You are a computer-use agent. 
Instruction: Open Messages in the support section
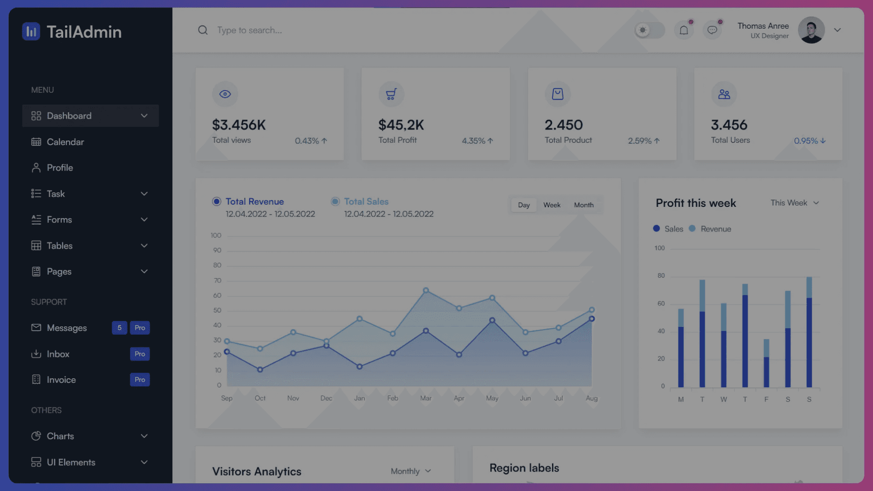pyautogui.click(x=66, y=328)
